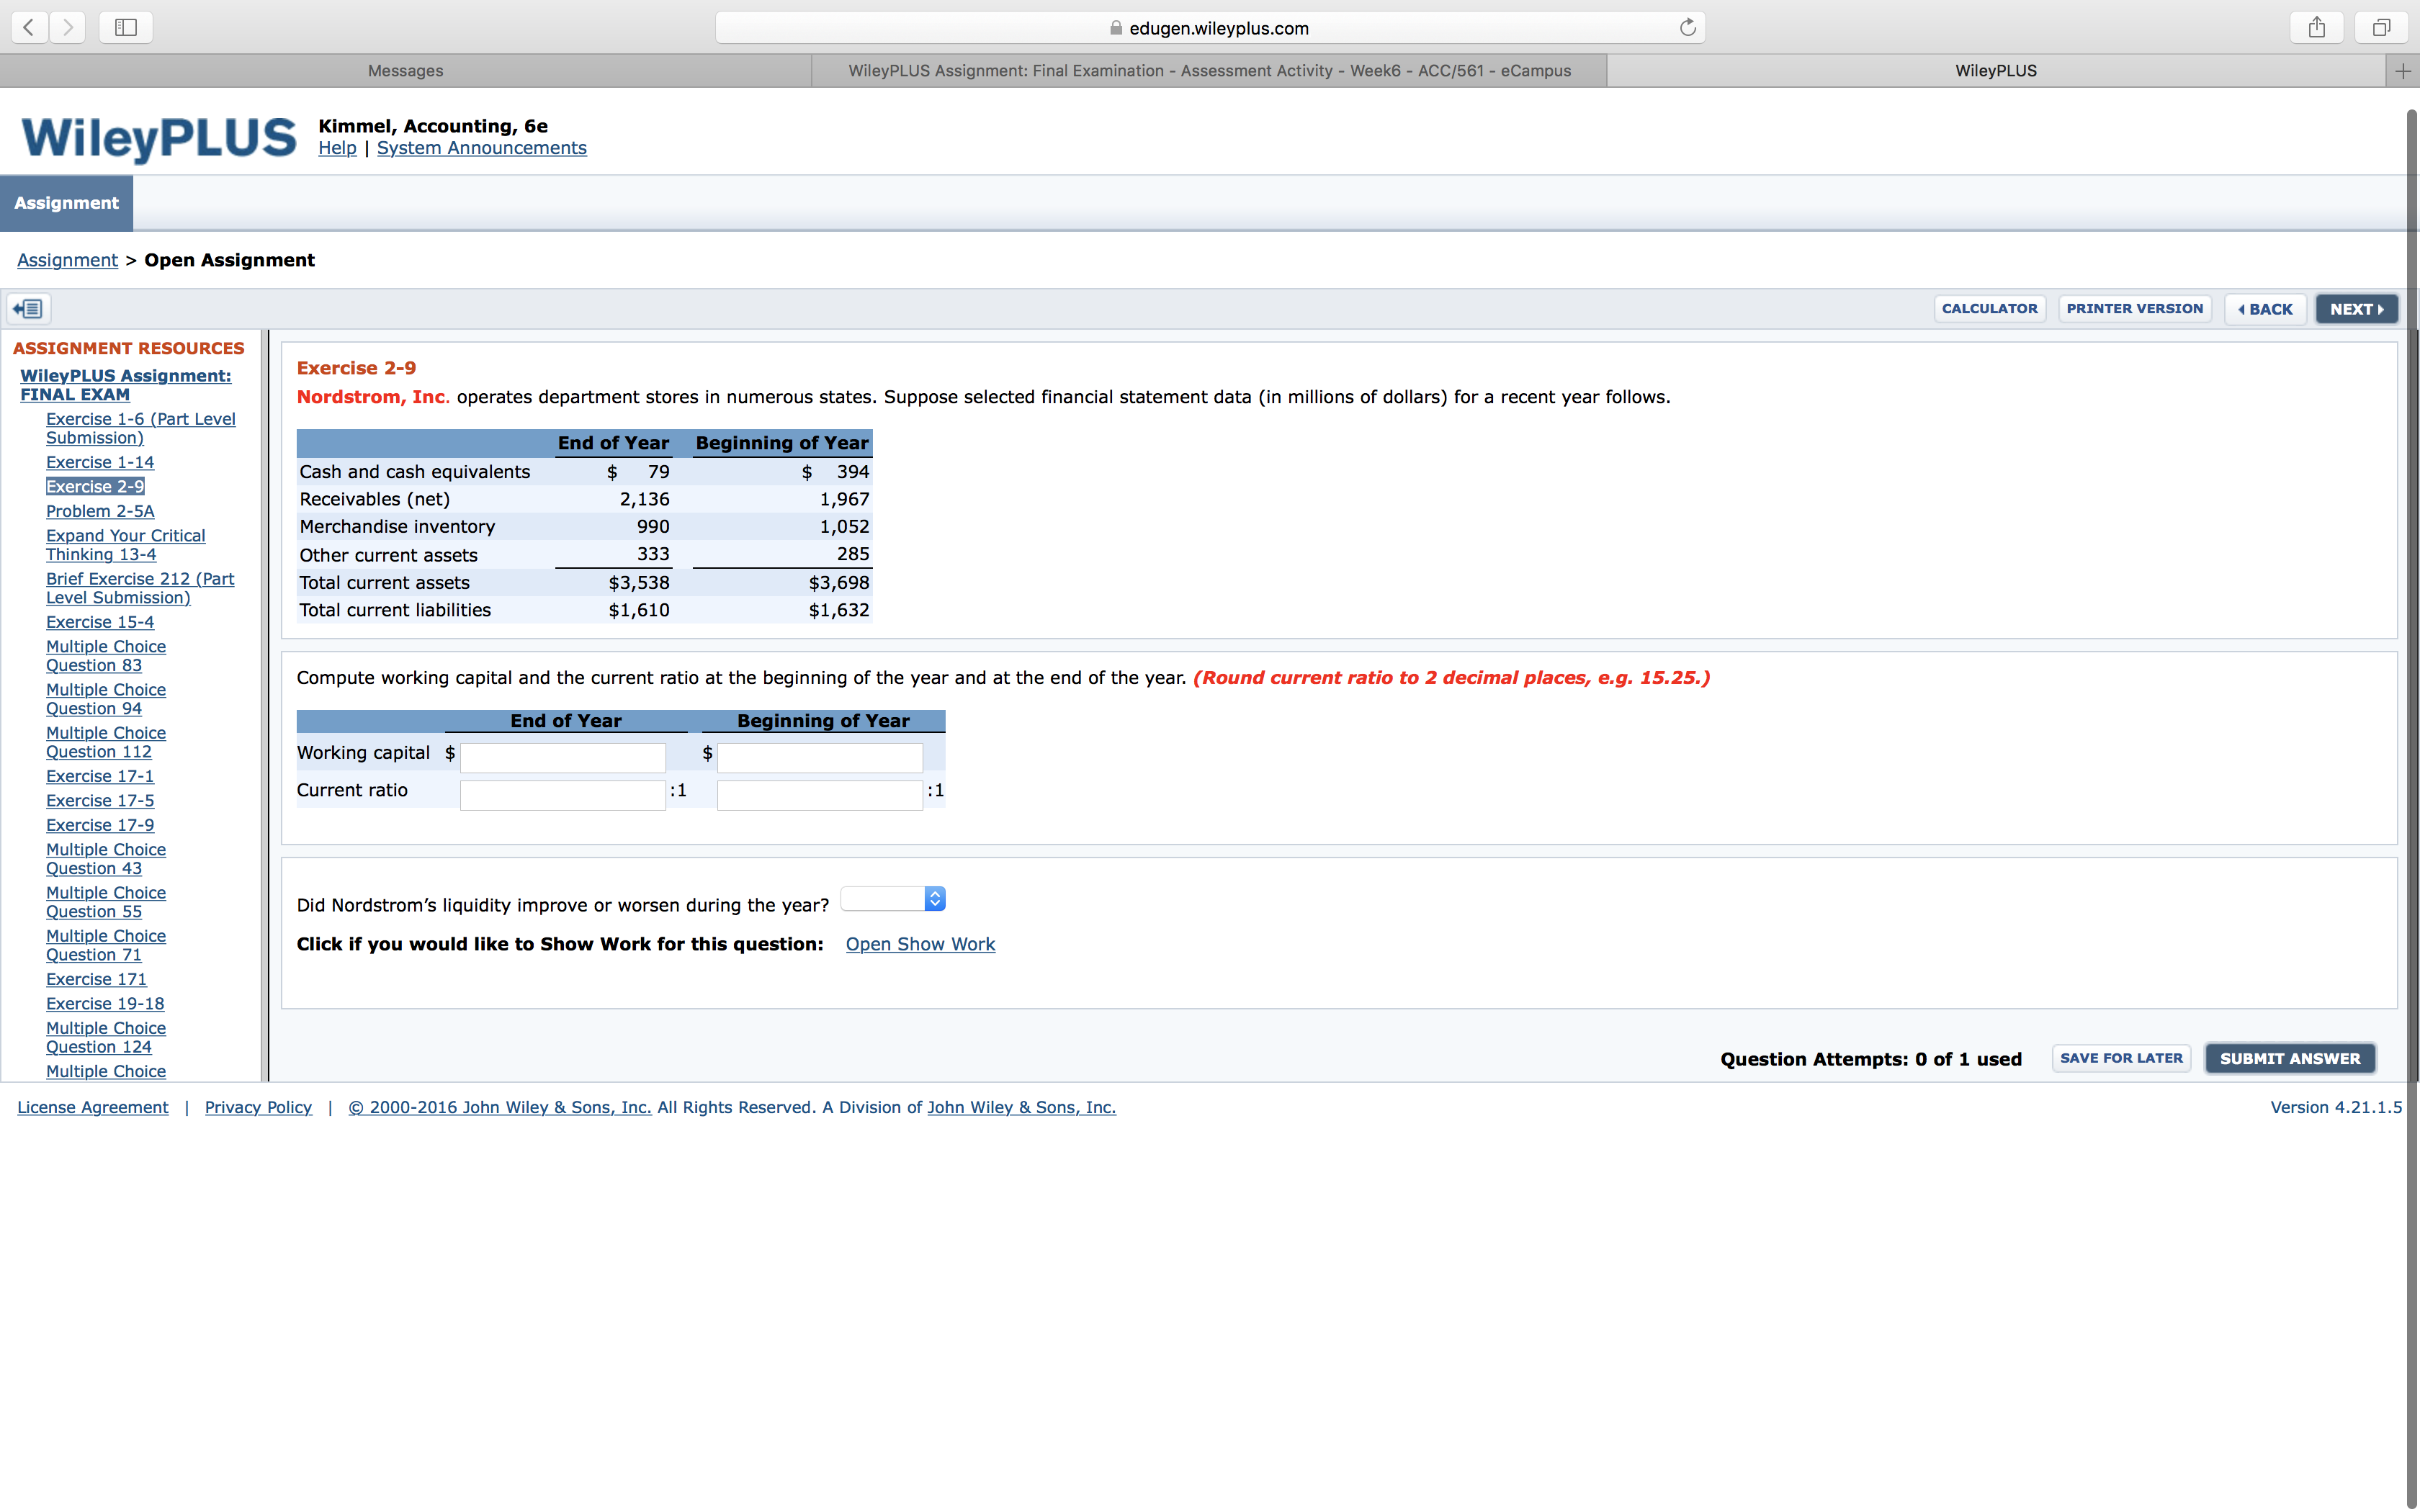The width and height of the screenshot is (2420, 1512).
Task: Open Multiple Choice Question 124
Action: [x=106, y=1037]
